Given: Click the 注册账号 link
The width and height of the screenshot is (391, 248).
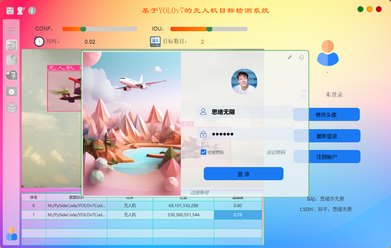Looking at the screenshot, I should click(x=199, y=192).
